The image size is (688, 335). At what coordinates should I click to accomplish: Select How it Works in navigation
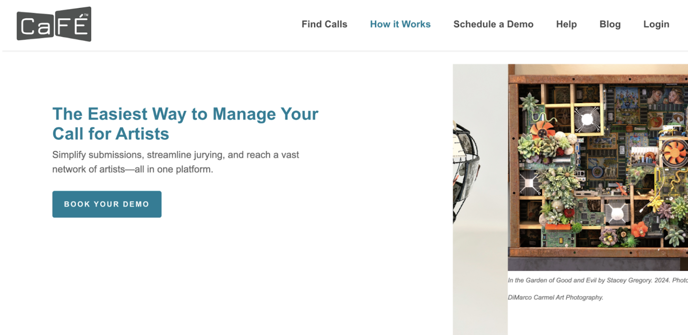point(400,24)
